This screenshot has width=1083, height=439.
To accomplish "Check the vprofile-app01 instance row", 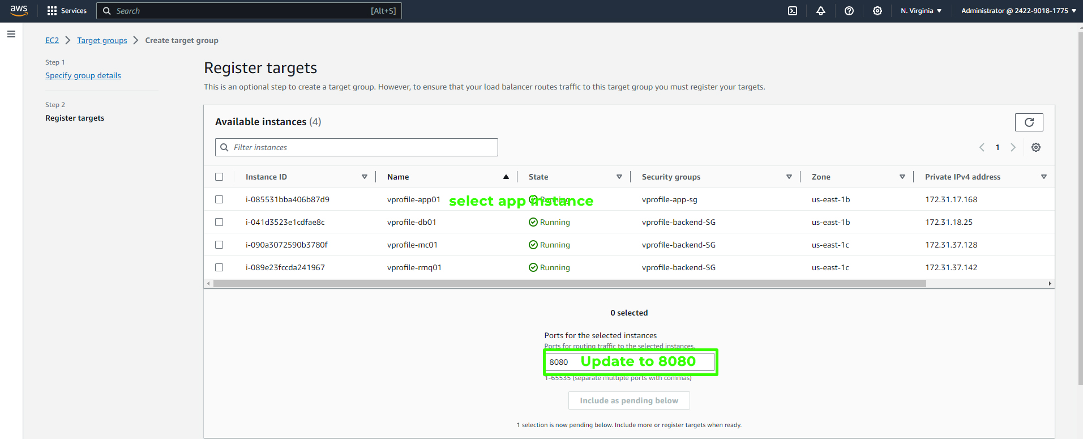I will click(219, 199).
